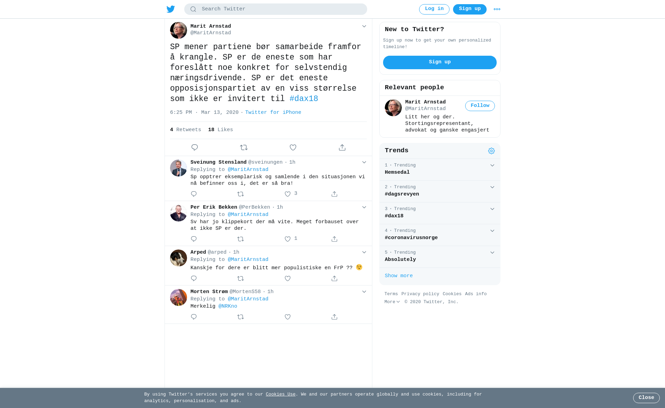The width and height of the screenshot is (665, 408).
Task: Share Morten Strøm's reply
Action: 334,317
